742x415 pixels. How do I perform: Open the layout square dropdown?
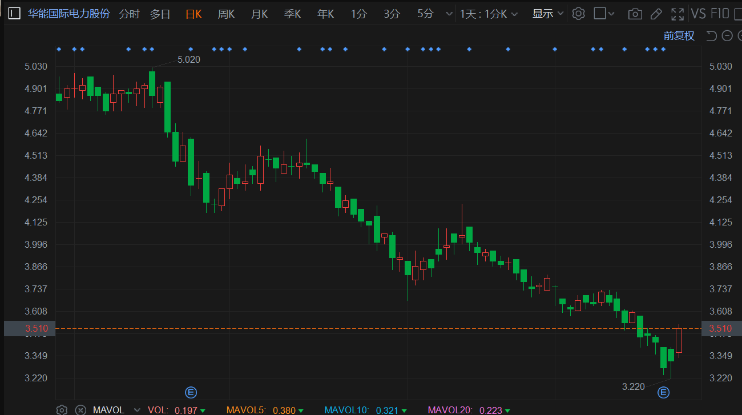(x=604, y=14)
